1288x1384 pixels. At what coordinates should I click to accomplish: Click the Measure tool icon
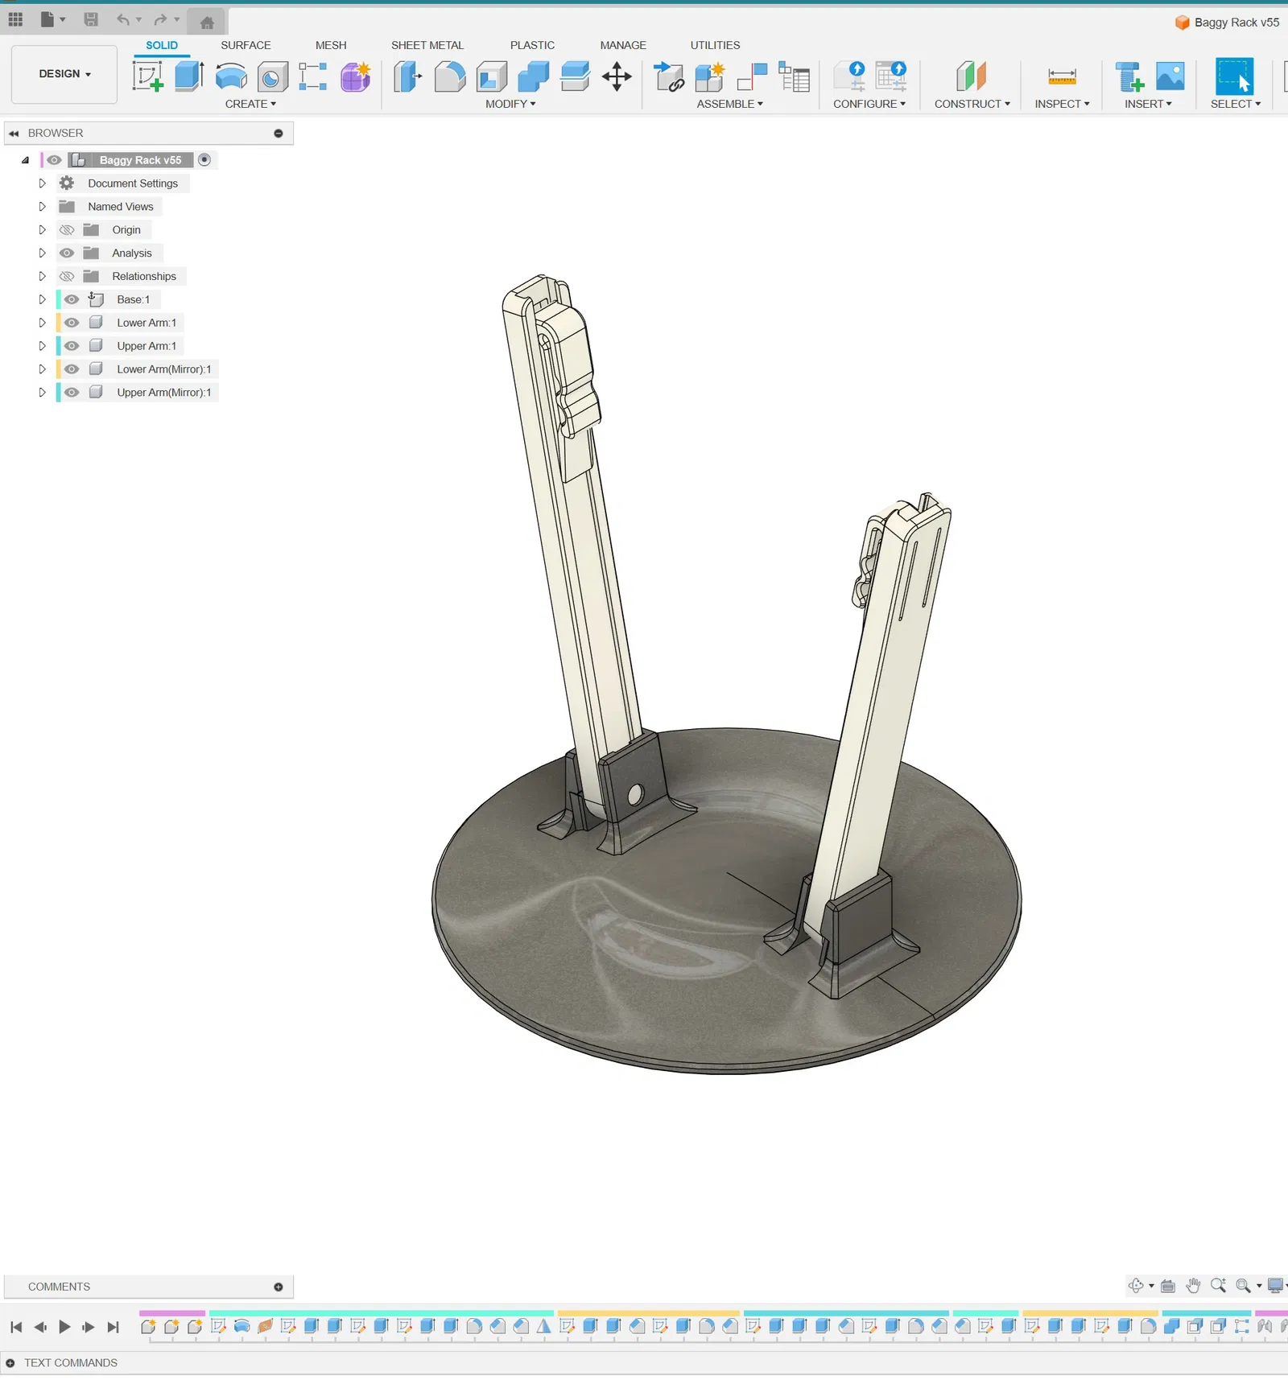pyautogui.click(x=1063, y=77)
